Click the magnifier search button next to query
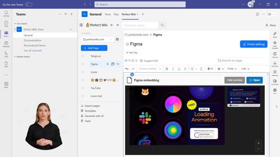The image size is (280, 157). point(162,25)
